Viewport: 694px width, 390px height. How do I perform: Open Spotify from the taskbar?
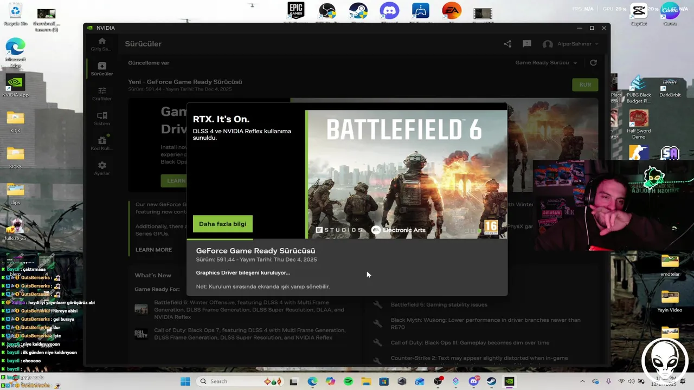(348, 381)
